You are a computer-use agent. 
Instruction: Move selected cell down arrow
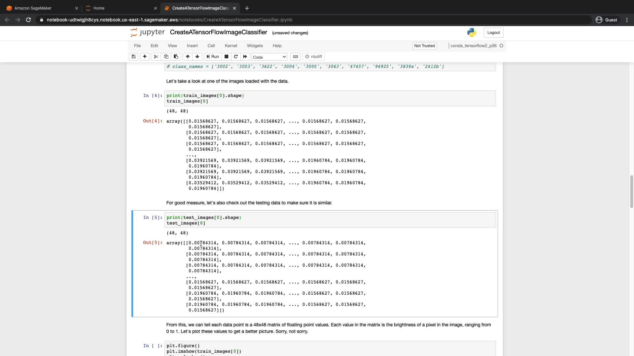click(197, 57)
